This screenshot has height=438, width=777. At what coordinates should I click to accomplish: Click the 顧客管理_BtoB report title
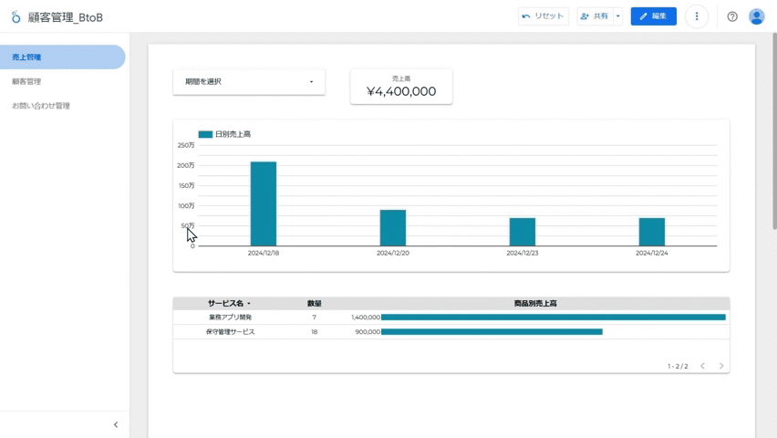click(x=66, y=17)
